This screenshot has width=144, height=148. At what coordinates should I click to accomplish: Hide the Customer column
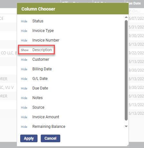tap(24, 59)
